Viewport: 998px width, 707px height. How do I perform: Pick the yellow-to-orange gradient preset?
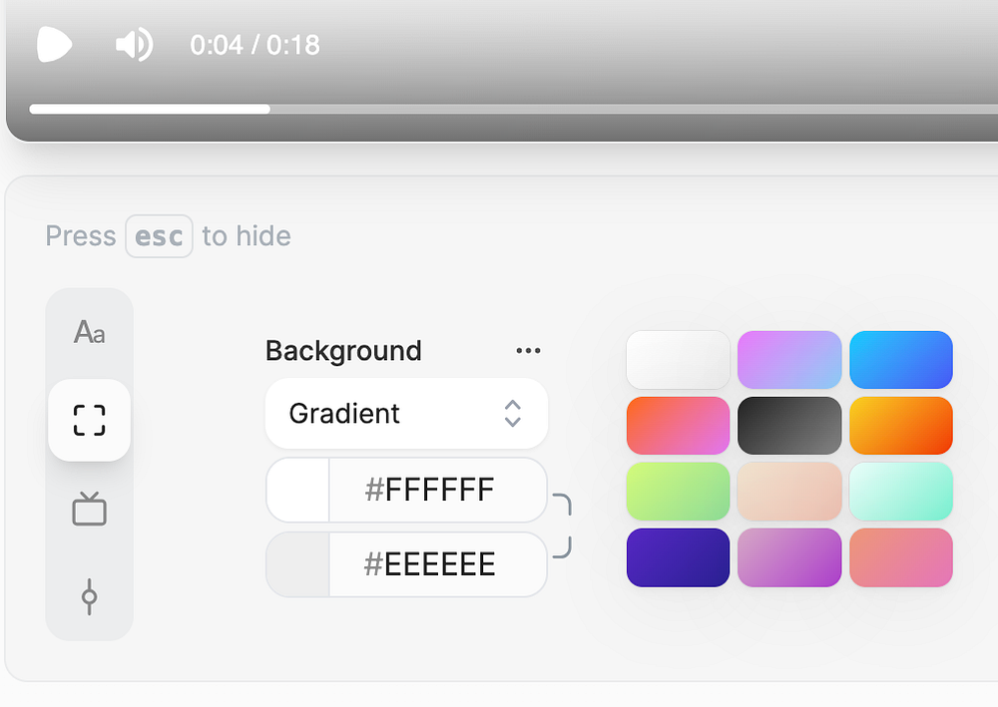point(901,426)
